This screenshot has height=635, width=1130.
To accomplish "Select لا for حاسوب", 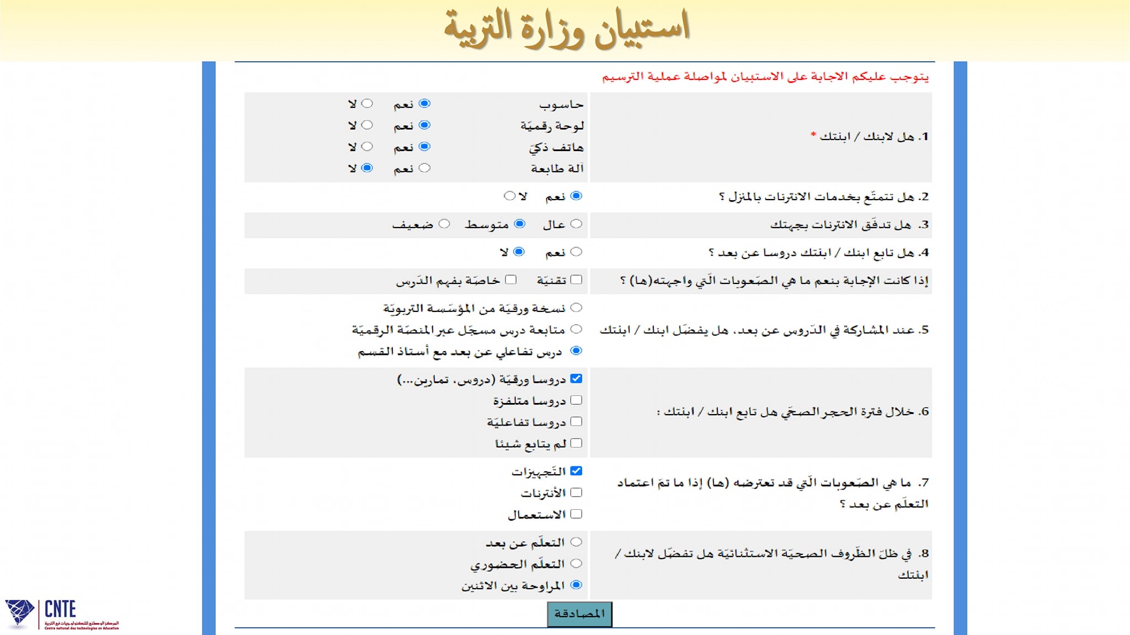I will [x=367, y=104].
